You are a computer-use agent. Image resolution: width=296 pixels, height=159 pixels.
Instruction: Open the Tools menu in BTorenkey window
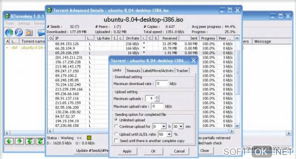(10, 24)
